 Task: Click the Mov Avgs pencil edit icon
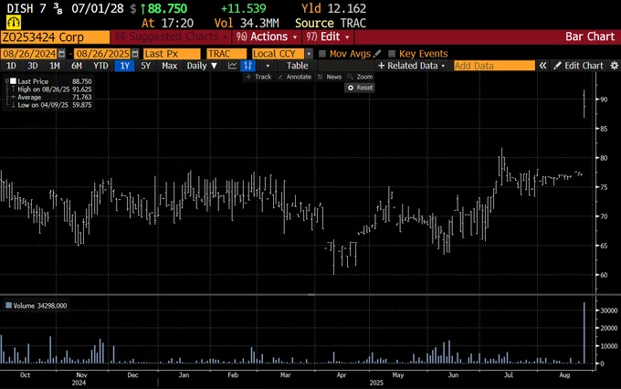[x=377, y=53]
